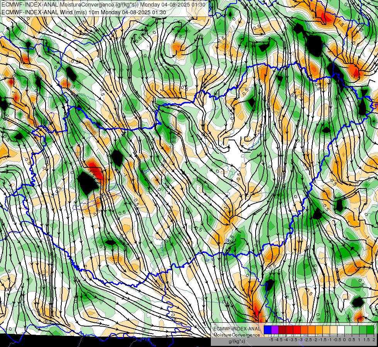Click the Wind (m/s) 10m title line

[x=84, y=12]
